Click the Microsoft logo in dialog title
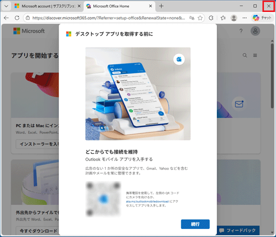The height and width of the screenshot is (237, 276). [69, 34]
